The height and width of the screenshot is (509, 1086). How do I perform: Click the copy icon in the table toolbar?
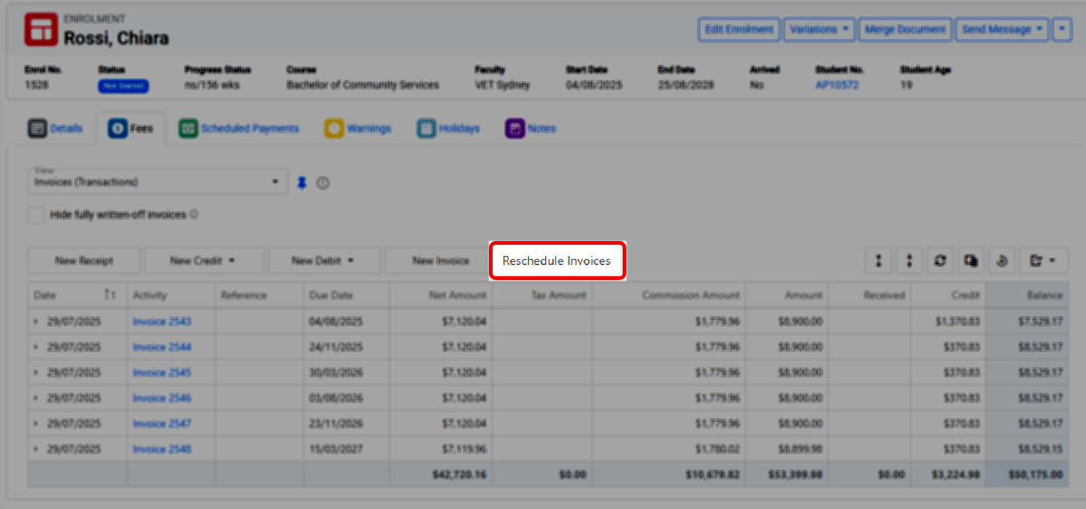point(970,261)
